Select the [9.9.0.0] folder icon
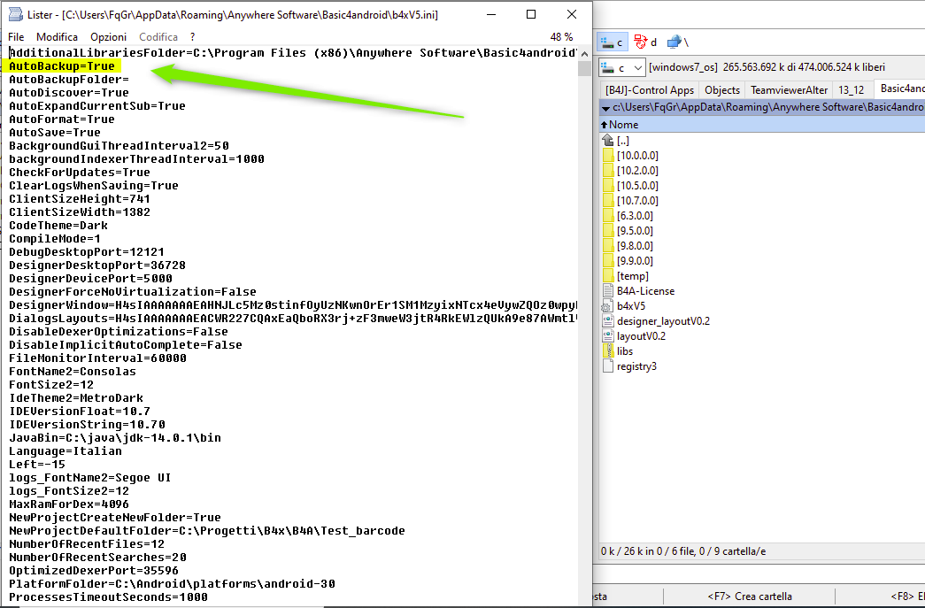Screen dimensions: 925x608 pos(608,261)
